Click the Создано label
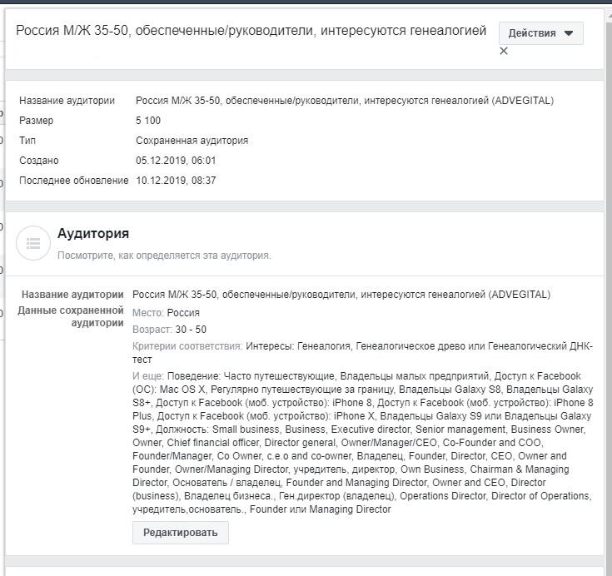Viewport: 612px width, 576px height. 39,161
